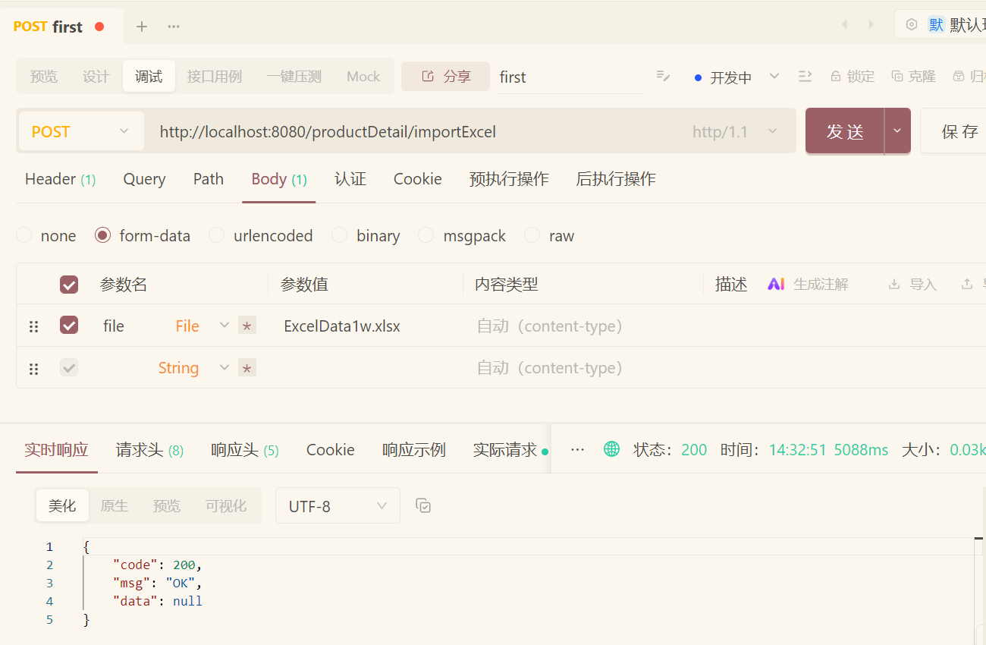Go to the next tab with the right arrow
986x645 pixels.
click(x=871, y=25)
